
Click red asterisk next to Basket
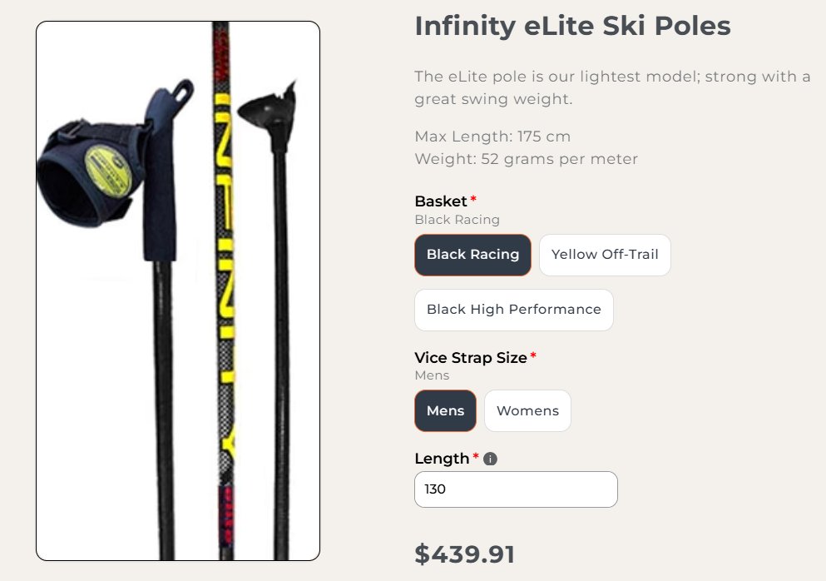tap(473, 200)
